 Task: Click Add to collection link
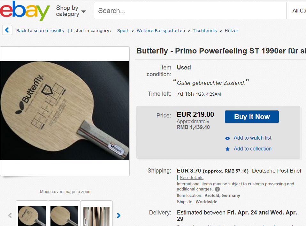click(x=252, y=149)
